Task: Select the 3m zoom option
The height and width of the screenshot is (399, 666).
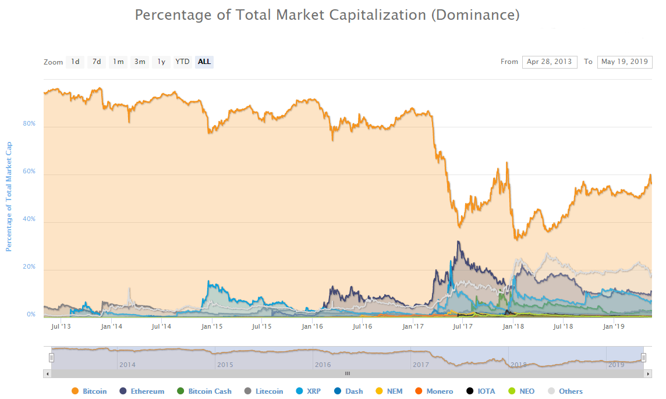Action: point(139,62)
